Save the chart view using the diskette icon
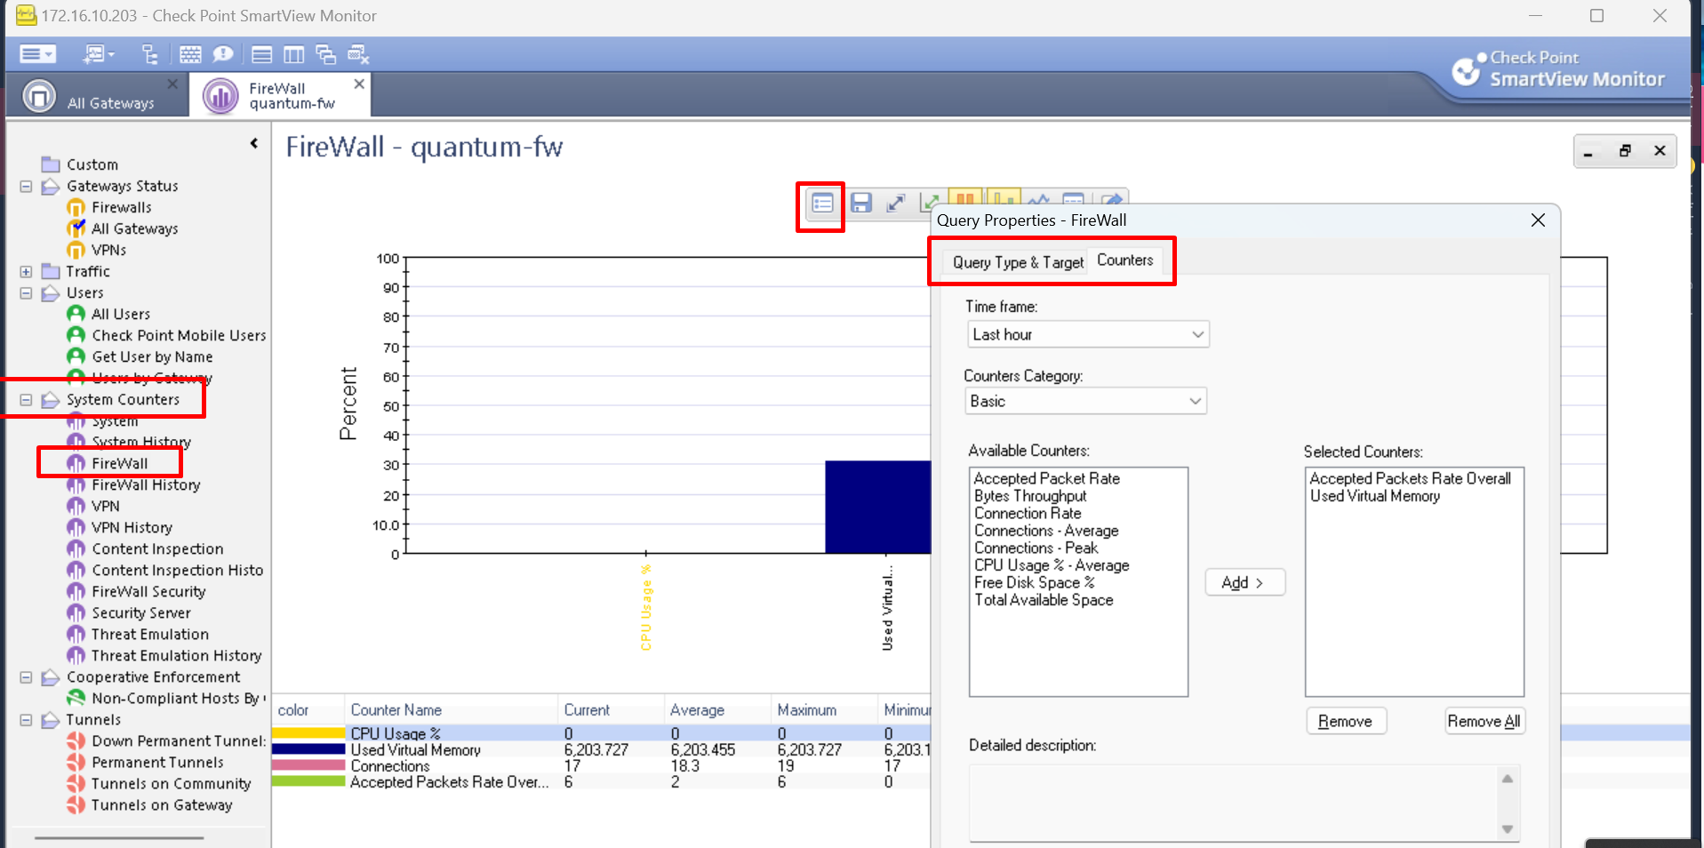1704x848 pixels. (x=860, y=203)
